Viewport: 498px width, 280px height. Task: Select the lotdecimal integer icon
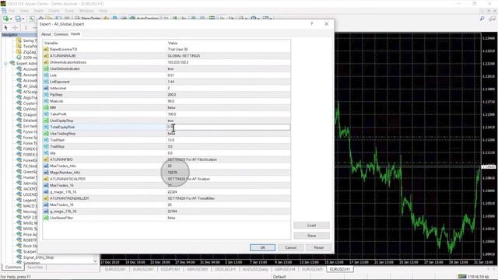coord(46,88)
